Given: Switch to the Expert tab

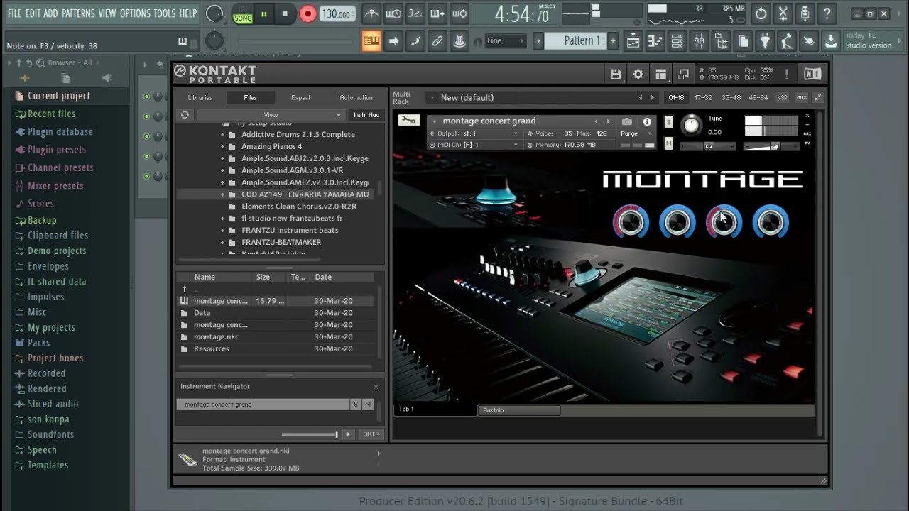Looking at the screenshot, I should coord(300,97).
